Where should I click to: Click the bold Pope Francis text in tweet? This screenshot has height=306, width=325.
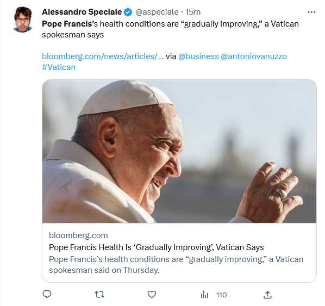coord(67,24)
